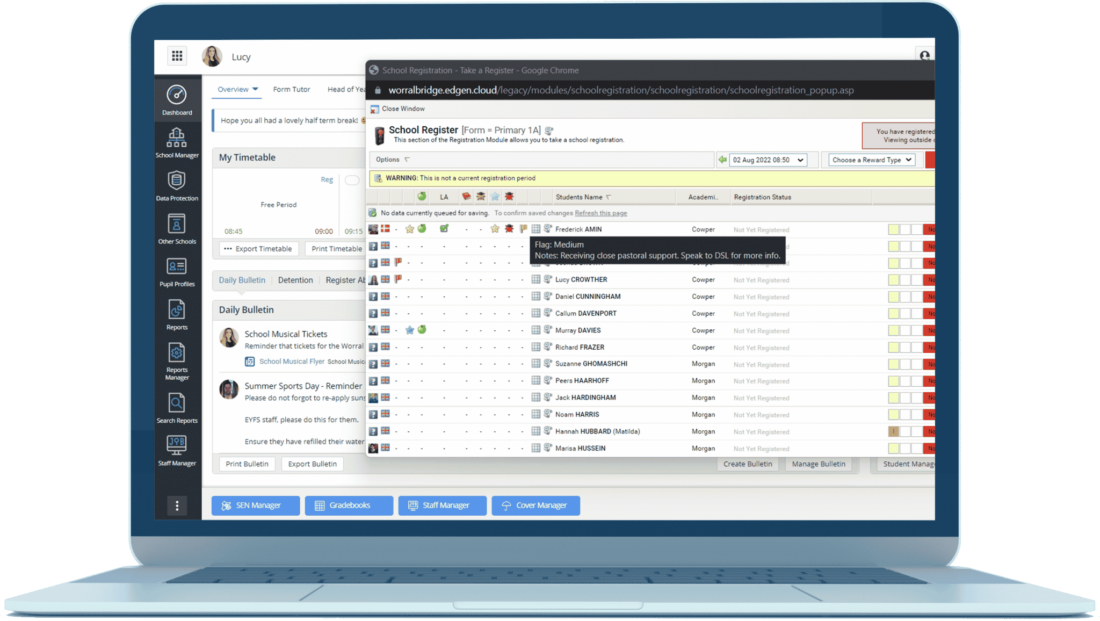Image resolution: width=1100 pixels, height=621 pixels.
Task: Click the flag icon in Frederick AMIN's row
Action: click(x=524, y=229)
